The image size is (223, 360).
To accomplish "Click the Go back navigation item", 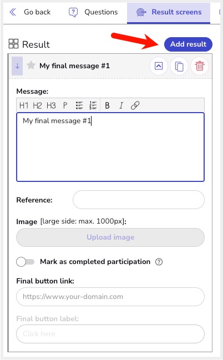I will 30,12.
